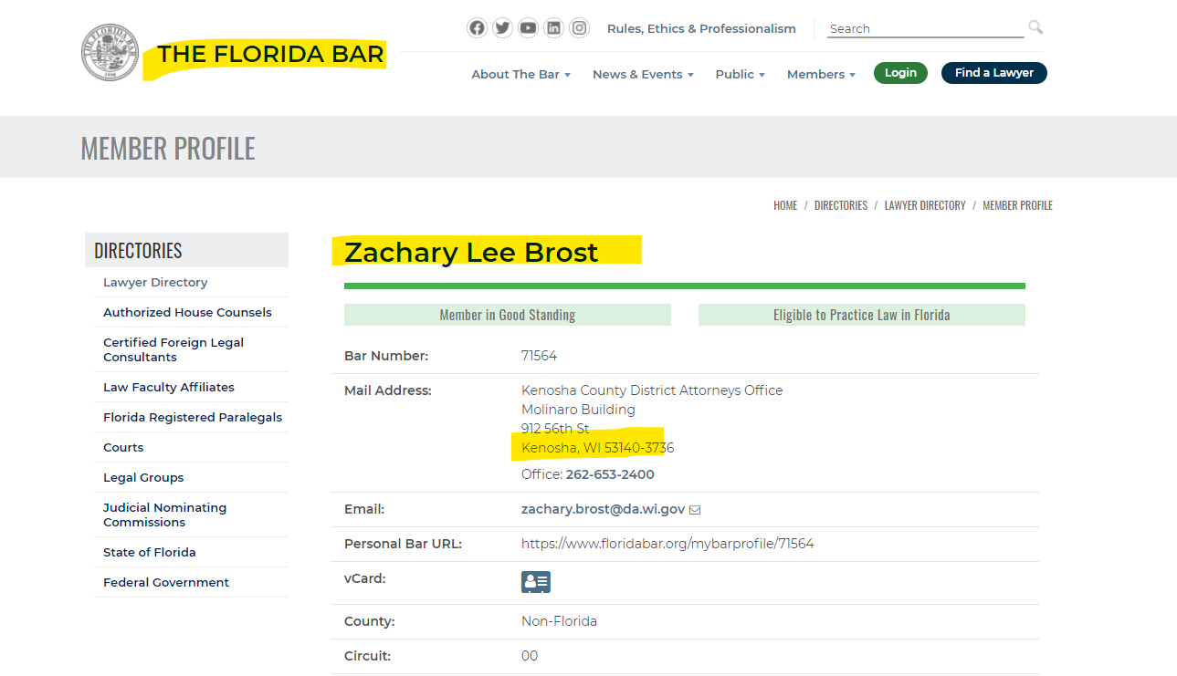Expand the Members menu
Screen dimensions: 1177x676
click(x=821, y=74)
